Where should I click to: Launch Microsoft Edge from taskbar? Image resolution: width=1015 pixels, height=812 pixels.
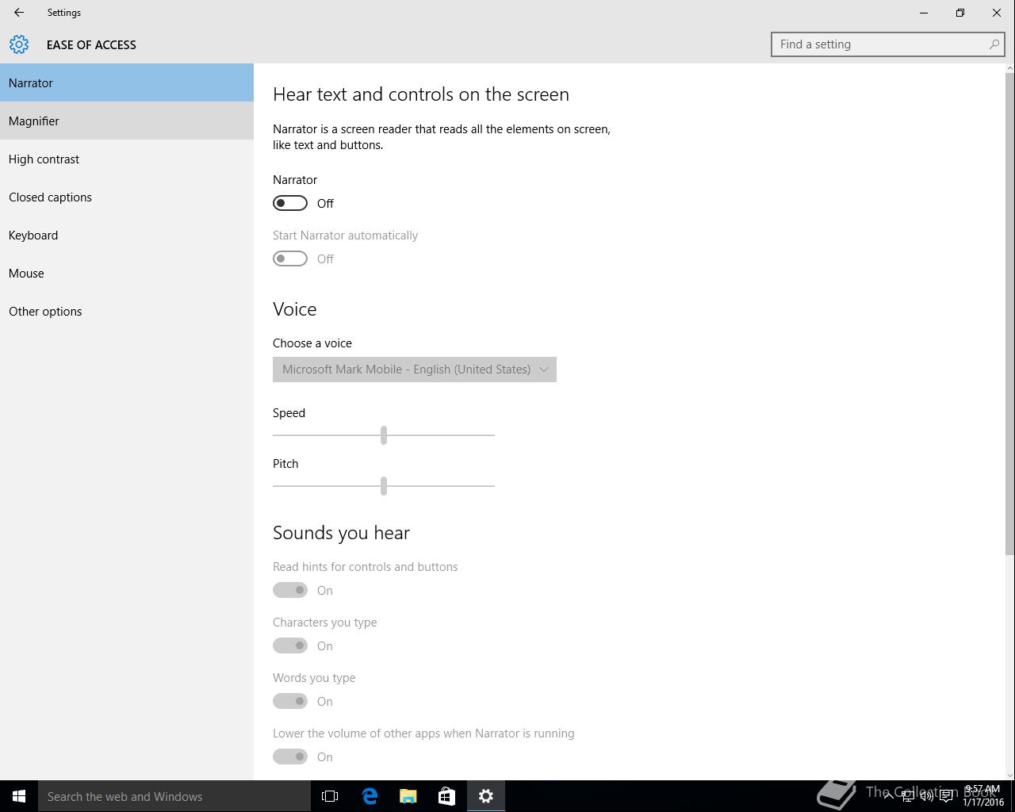[370, 796]
